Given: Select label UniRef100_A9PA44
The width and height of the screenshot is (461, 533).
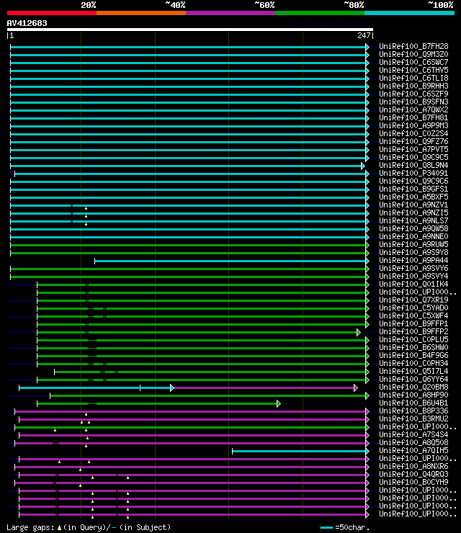Looking at the screenshot, I should (413, 261).
